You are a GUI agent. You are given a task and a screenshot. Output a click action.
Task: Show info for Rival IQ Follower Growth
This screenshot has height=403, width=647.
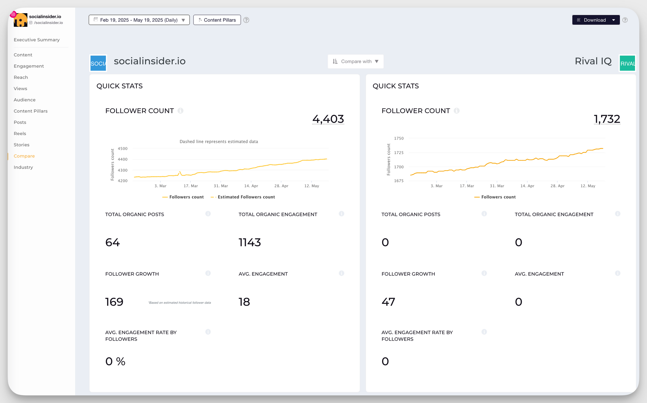[484, 273]
